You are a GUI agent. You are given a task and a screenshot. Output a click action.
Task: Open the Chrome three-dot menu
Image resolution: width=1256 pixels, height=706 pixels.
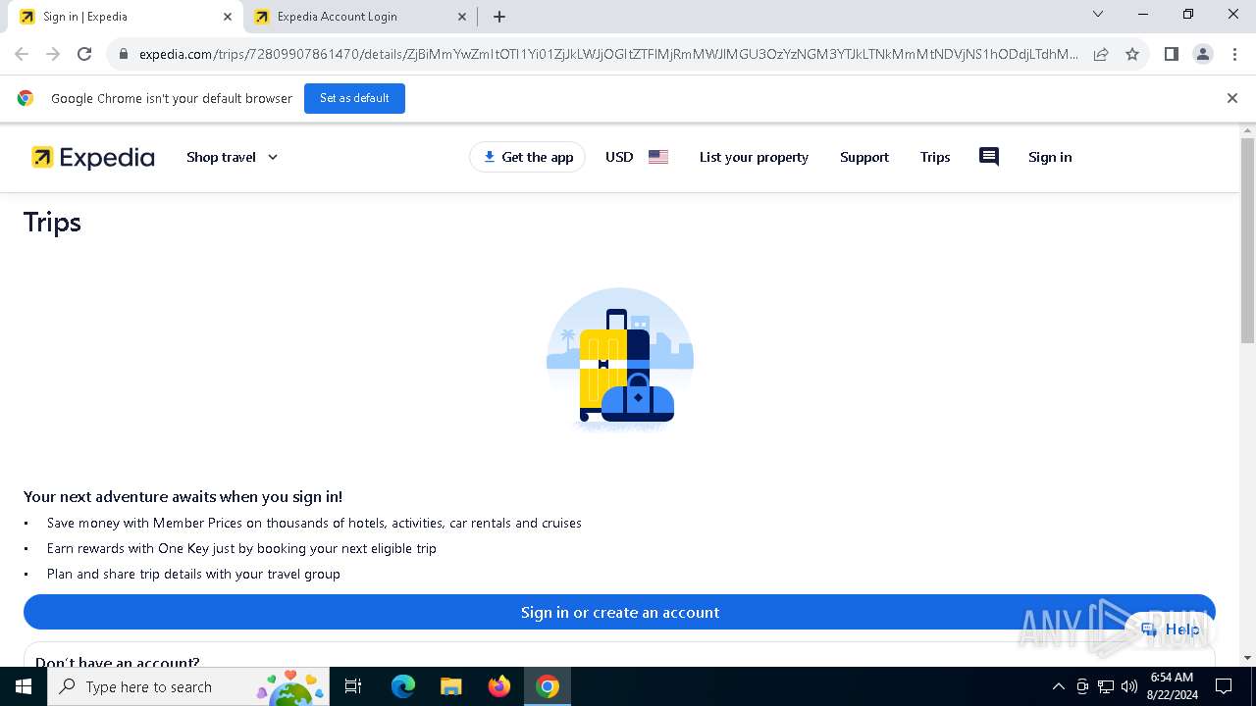[1233, 55]
